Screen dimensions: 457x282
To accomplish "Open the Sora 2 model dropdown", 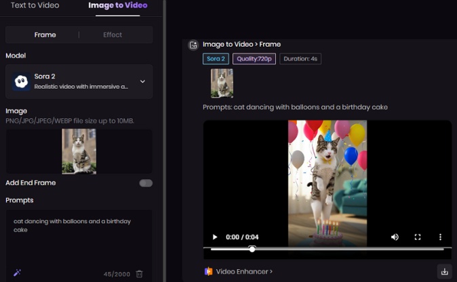I will click(x=79, y=81).
